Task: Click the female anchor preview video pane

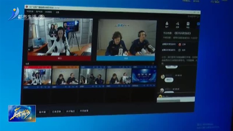Action: pyautogui.click(x=60, y=37)
